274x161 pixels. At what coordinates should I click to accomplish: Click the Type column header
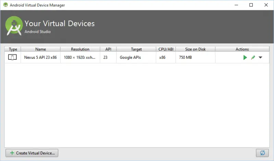pyautogui.click(x=13, y=49)
